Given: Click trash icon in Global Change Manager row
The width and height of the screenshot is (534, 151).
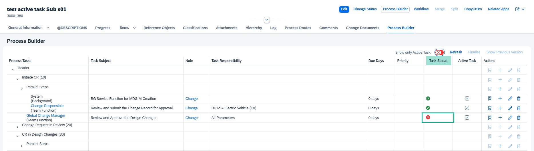Looking at the screenshot, I should tap(519, 118).
